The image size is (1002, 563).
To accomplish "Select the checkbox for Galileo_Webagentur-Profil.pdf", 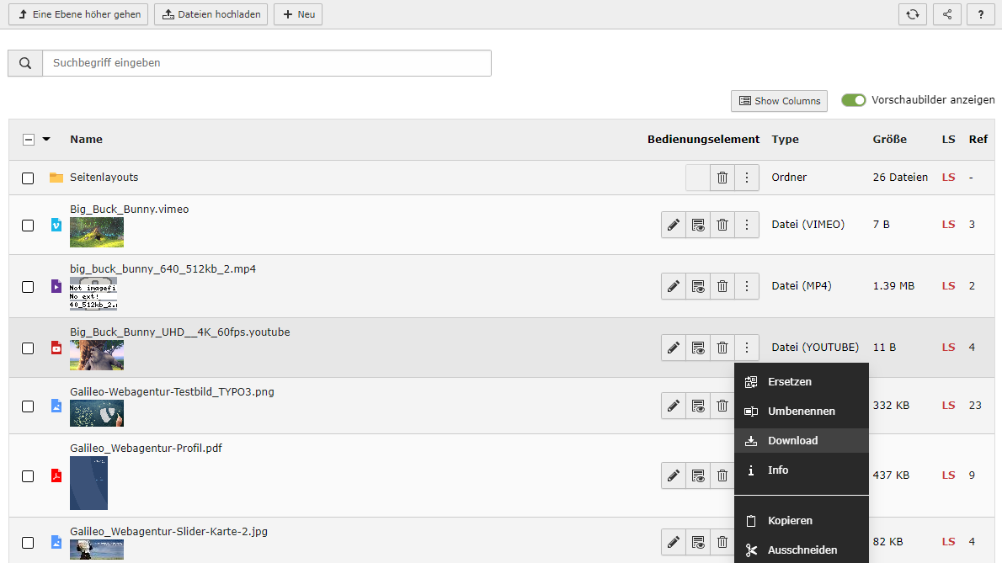I will 28,475.
